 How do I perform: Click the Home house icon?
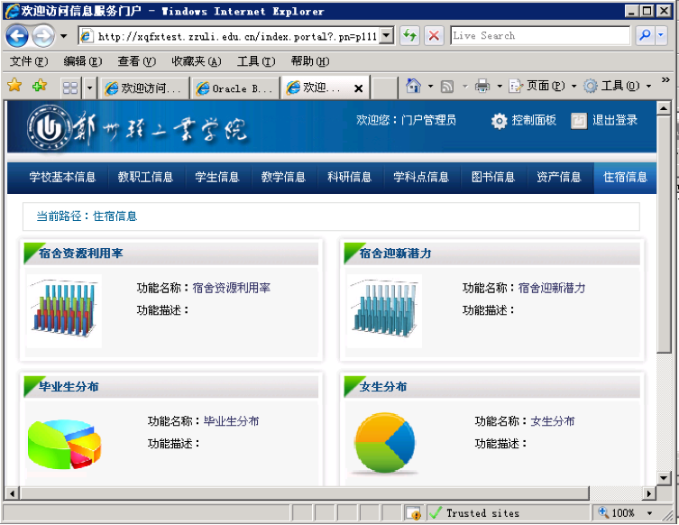point(414,86)
